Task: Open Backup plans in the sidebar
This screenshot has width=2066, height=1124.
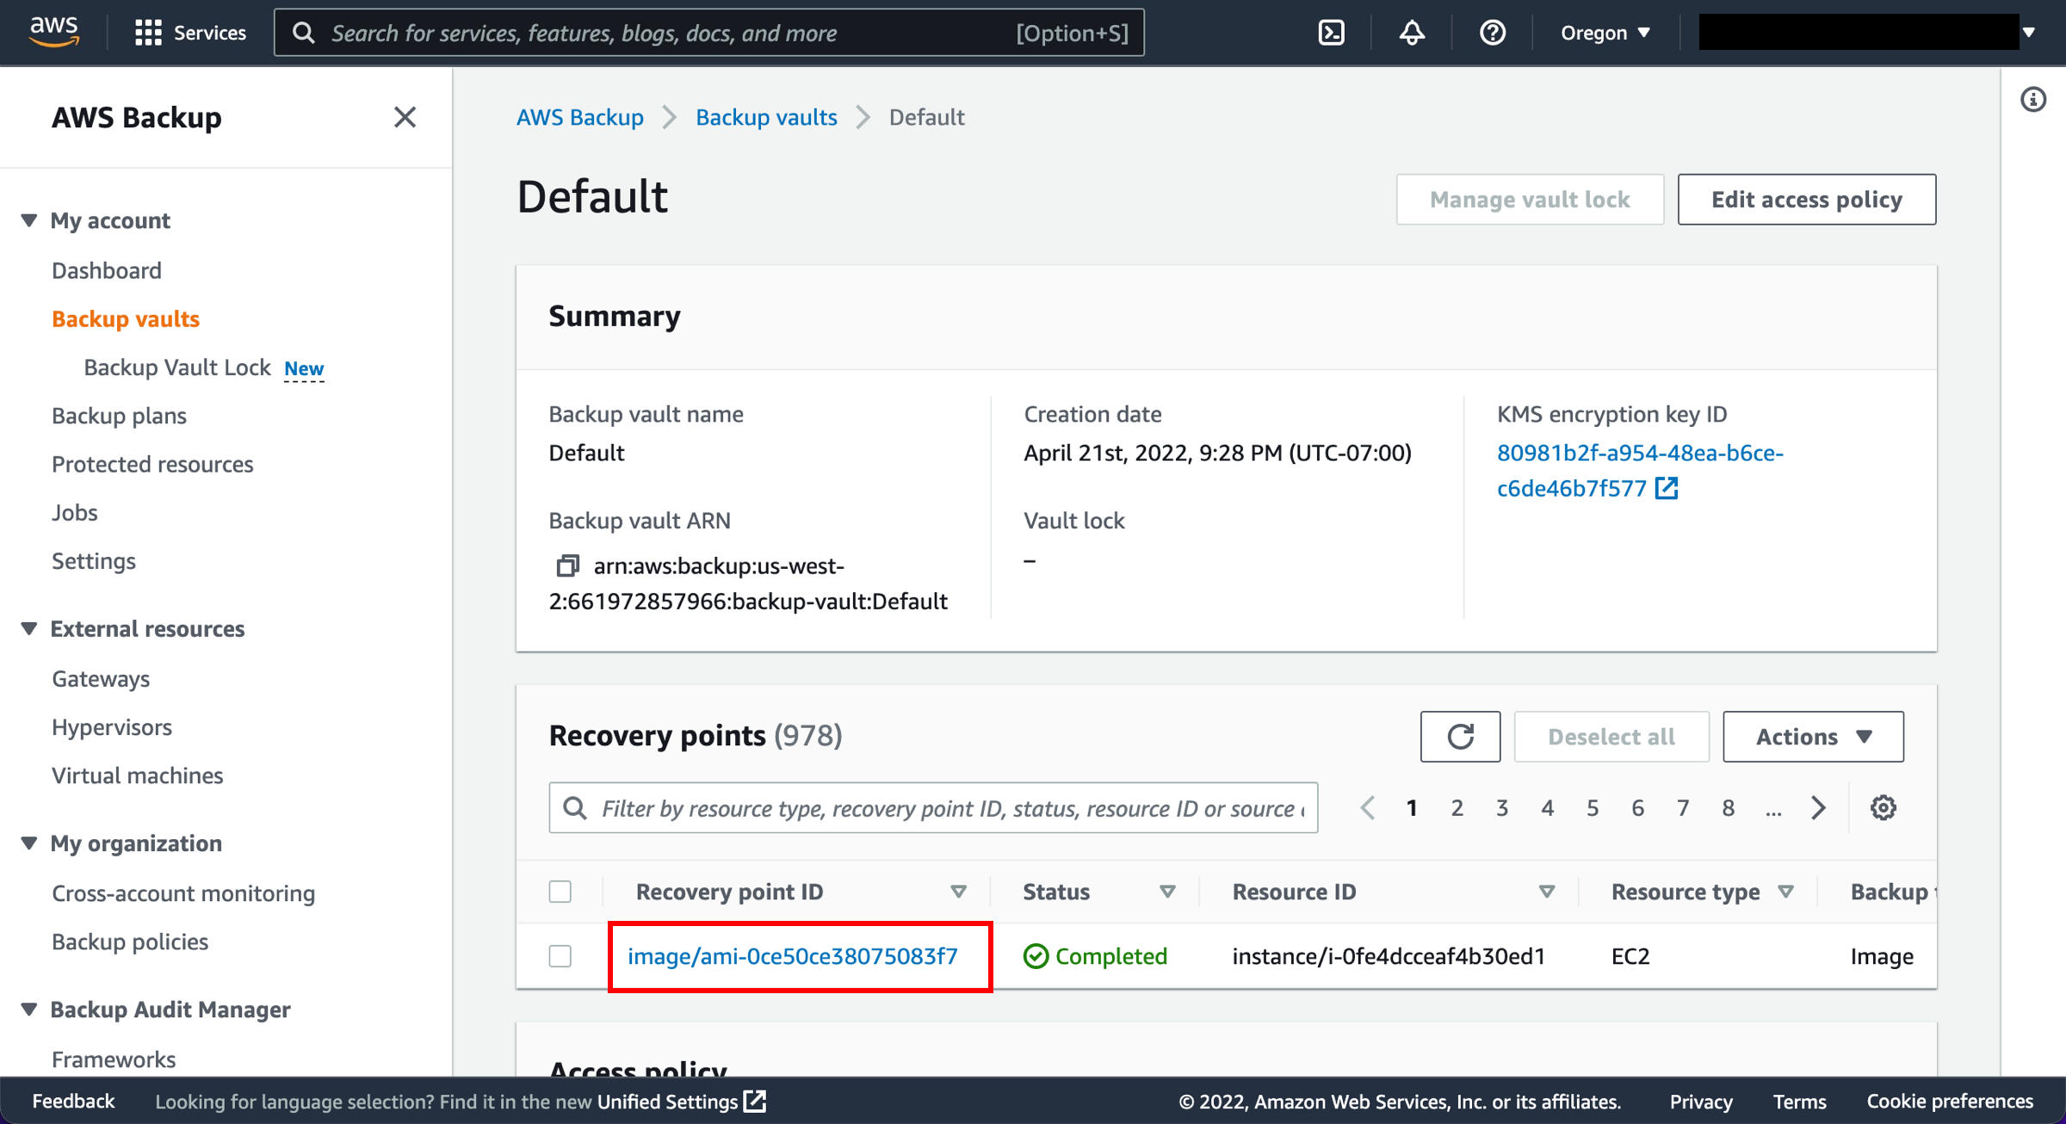Action: [x=119, y=416]
